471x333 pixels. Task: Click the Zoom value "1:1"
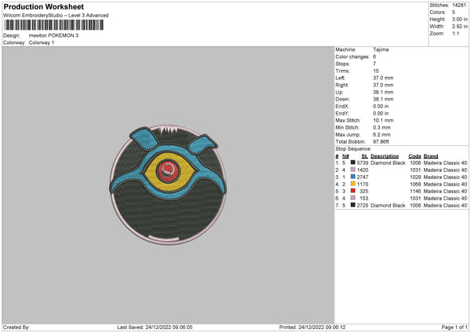tap(455, 34)
